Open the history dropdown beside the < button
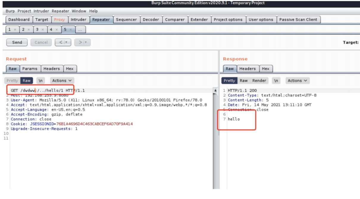 pyautogui.click(x=67, y=42)
